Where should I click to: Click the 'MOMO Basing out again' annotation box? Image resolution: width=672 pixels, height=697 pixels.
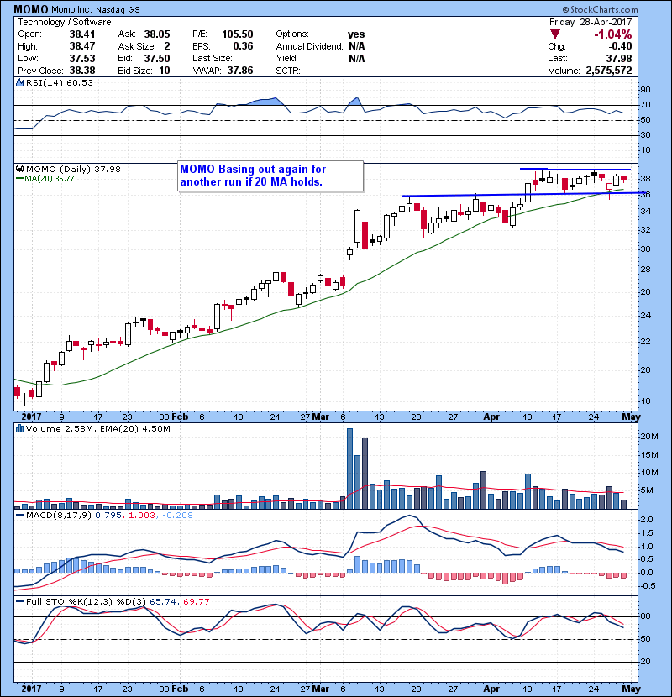coord(270,176)
